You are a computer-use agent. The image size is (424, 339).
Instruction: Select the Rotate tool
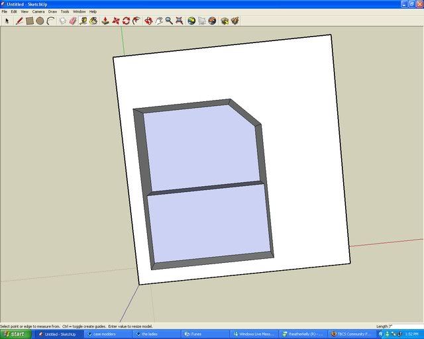pyautogui.click(x=126, y=21)
